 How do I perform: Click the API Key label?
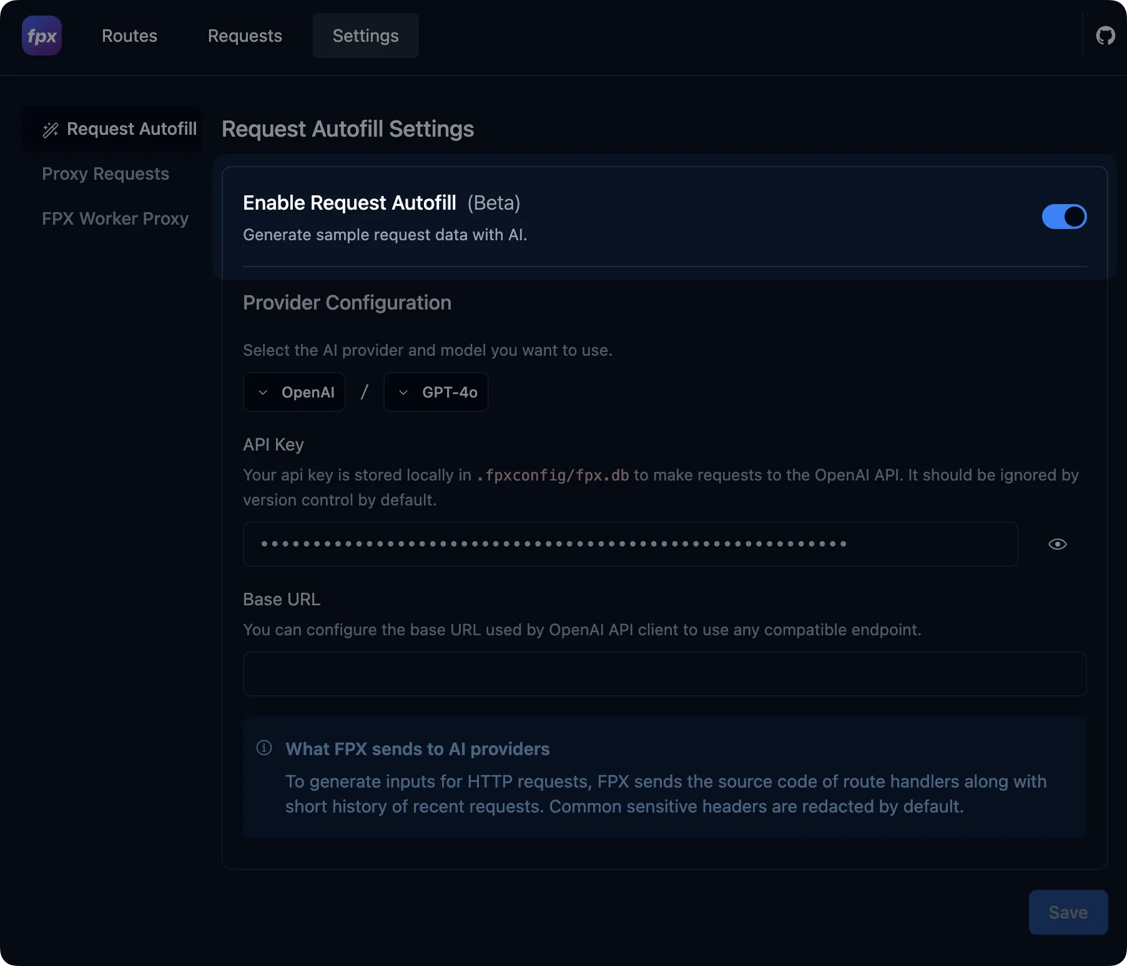click(273, 444)
